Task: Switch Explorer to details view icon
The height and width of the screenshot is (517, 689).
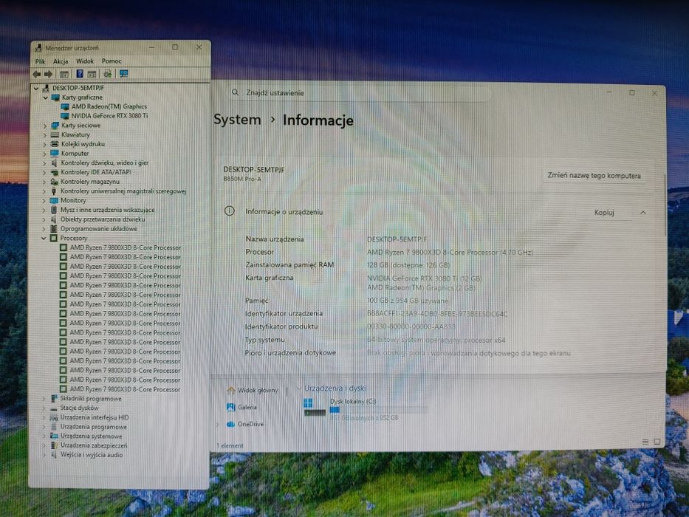Action: tap(645, 442)
